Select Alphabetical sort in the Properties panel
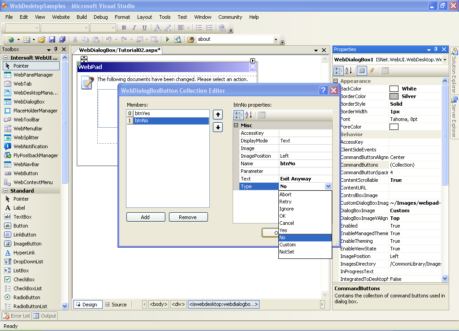This screenshot has height=331, width=459. (350, 71)
